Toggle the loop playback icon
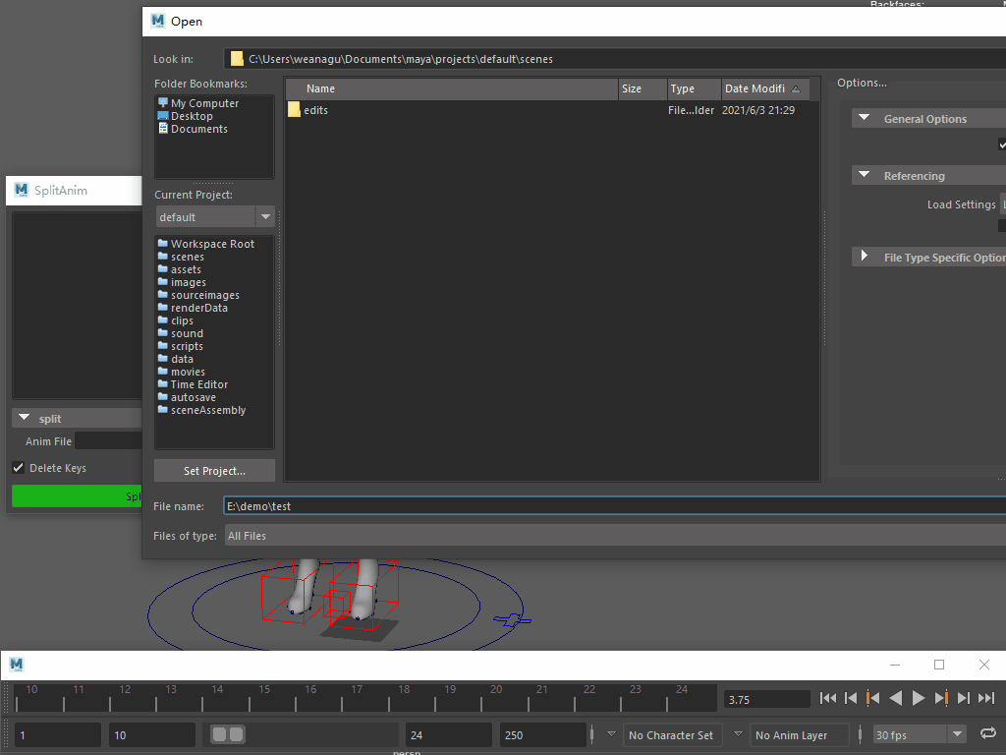Image resolution: width=1006 pixels, height=755 pixels. click(987, 734)
